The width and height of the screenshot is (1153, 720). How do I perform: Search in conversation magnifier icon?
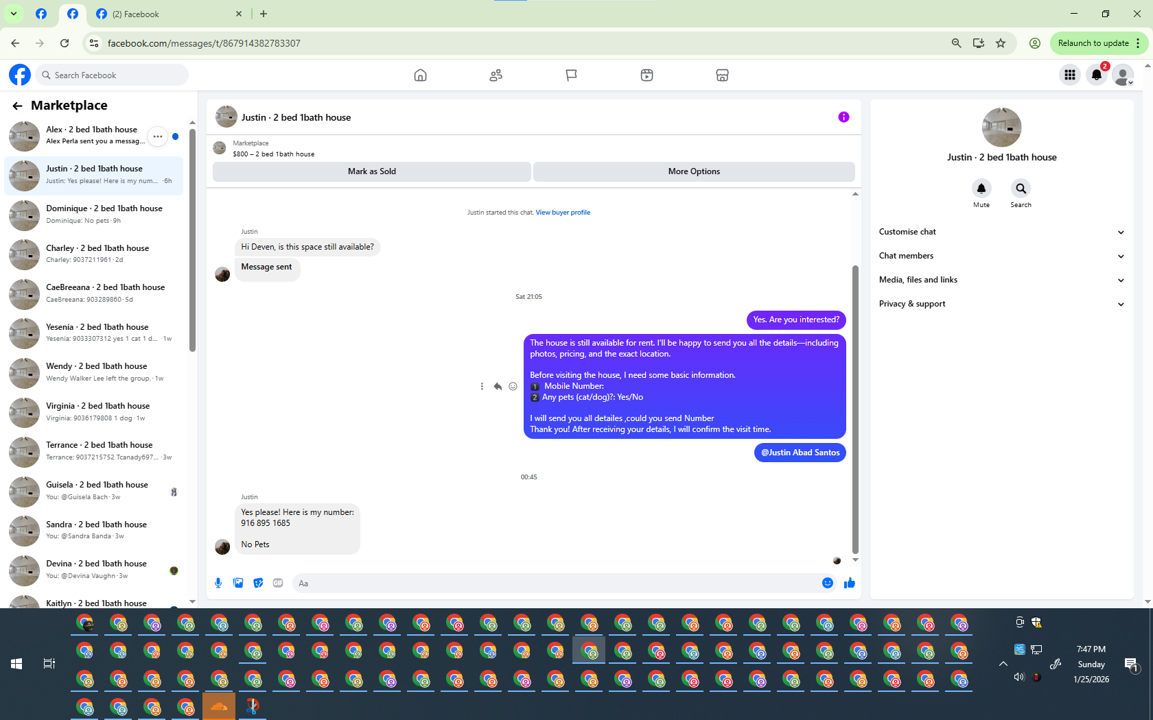pos(1021,189)
